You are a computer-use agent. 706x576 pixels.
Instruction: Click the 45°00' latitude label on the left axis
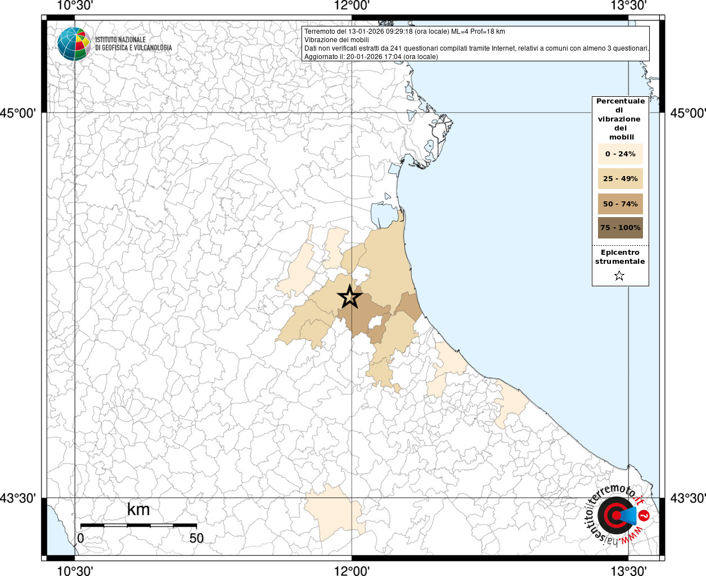[x=17, y=113]
